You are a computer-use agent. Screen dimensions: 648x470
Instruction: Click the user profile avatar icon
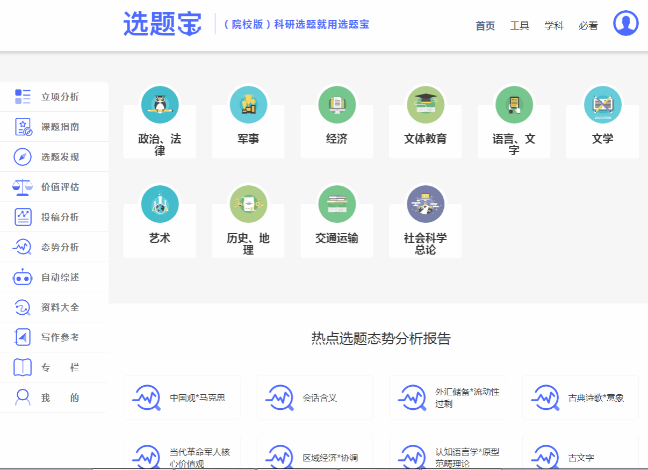coord(625,24)
